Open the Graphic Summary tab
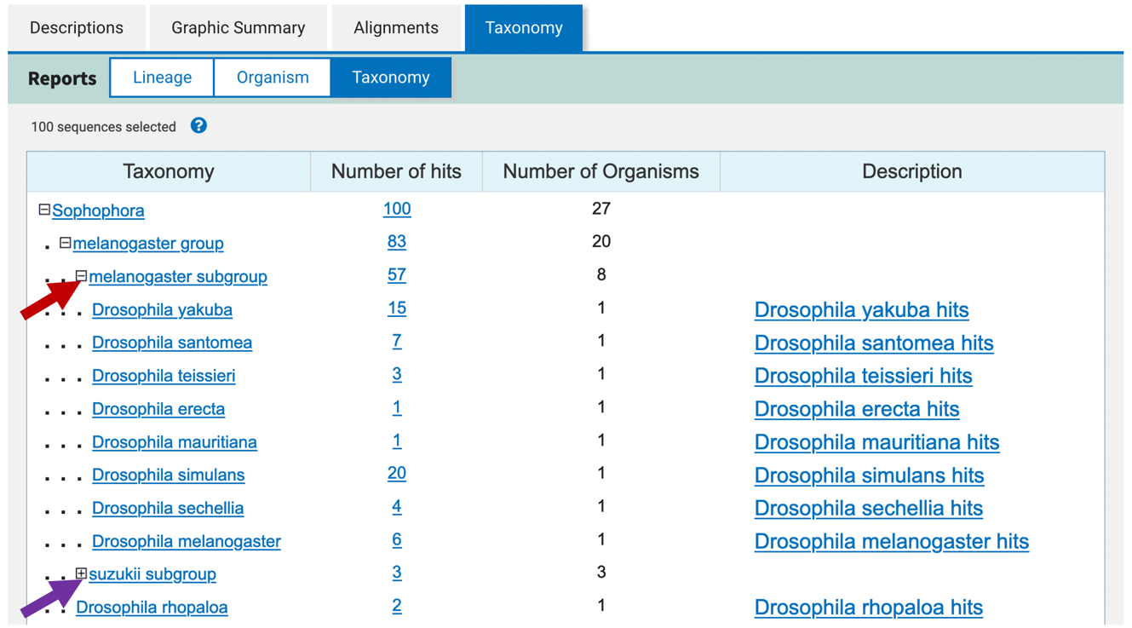Image resolution: width=1132 pixels, height=628 pixels. click(238, 28)
